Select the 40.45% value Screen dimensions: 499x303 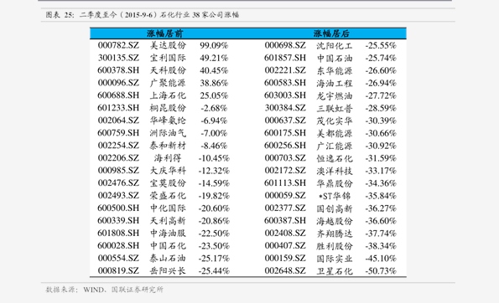click(214, 70)
